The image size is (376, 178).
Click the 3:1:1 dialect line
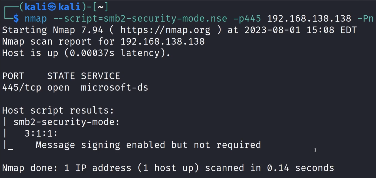41,133
